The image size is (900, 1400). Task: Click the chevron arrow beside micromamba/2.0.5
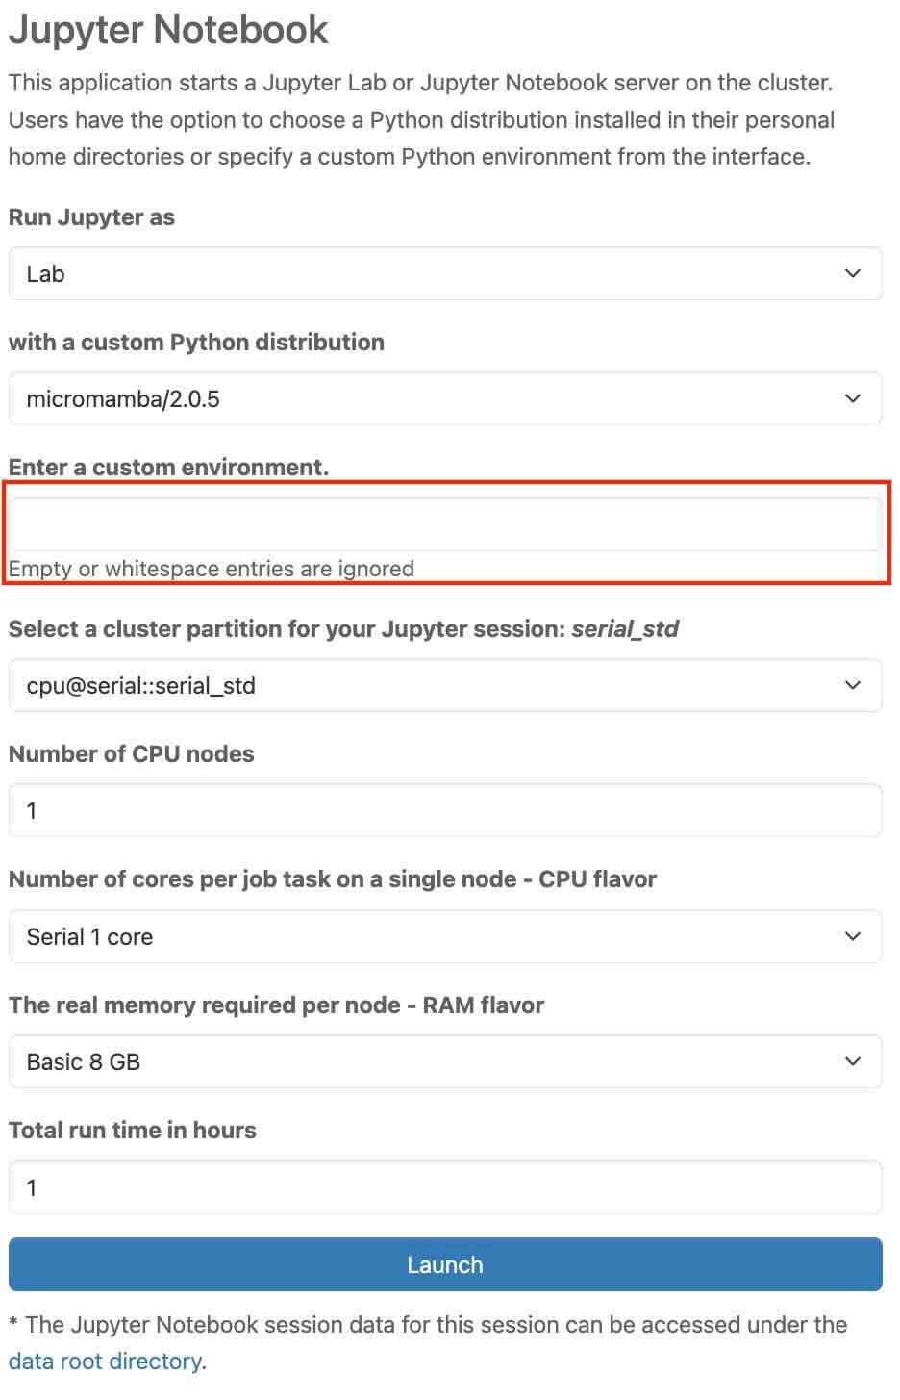point(852,398)
